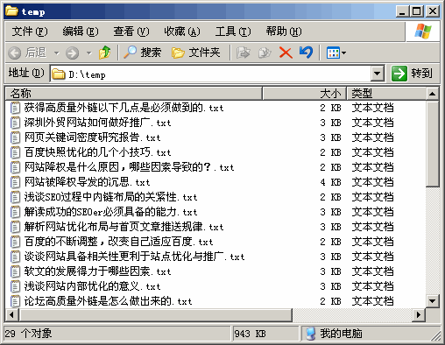The height and width of the screenshot is (345, 445).
Task: Click the vertical scrollbar up arrow
Action: (433, 94)
